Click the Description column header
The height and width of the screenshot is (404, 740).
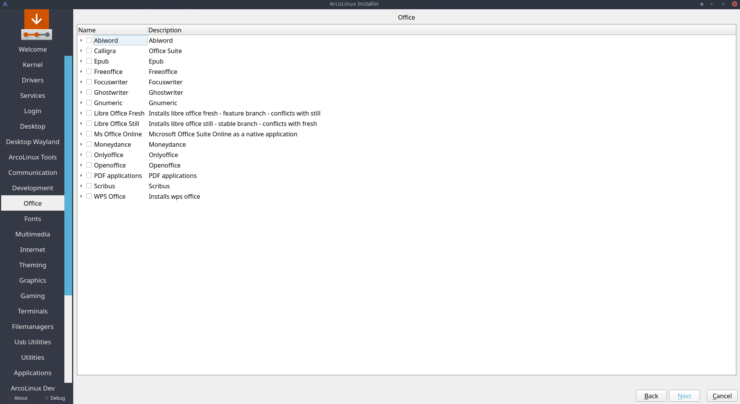pyautogui.click(x=442, y=30)
